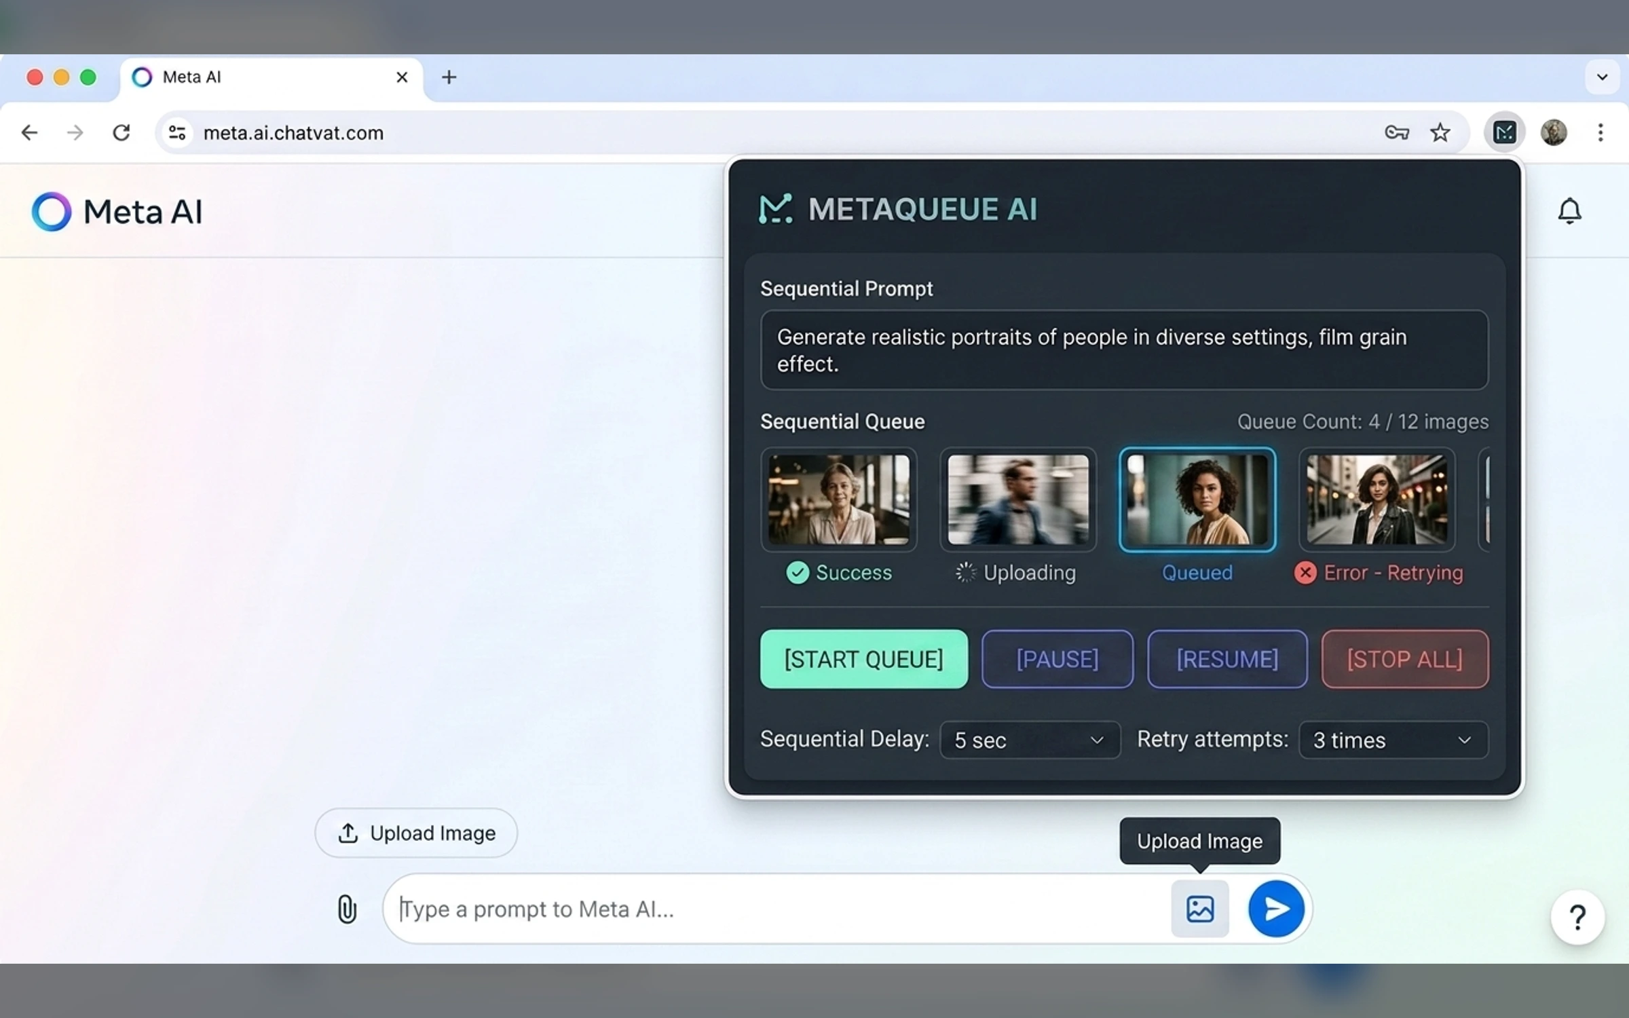Click the paperclip attach icon
1629x1018 pixels.
(x=347, y=909)
